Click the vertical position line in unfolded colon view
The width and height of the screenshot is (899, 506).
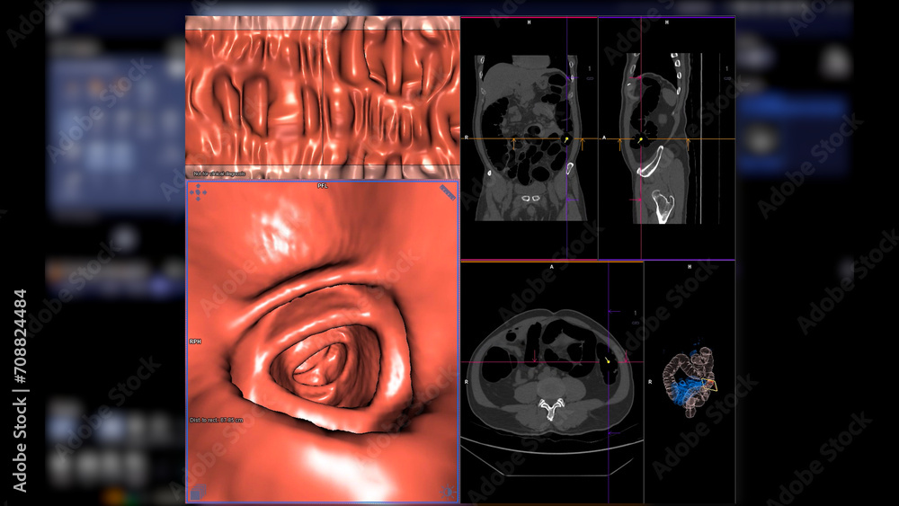[324, 97]
